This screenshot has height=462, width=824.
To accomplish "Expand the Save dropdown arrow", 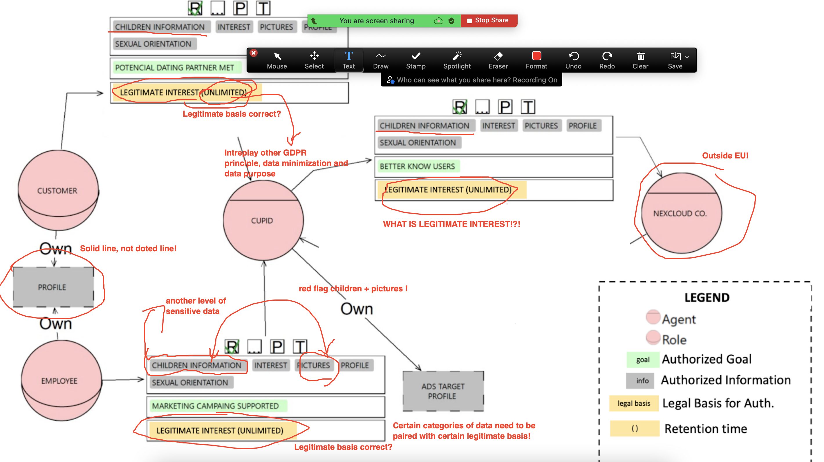I will tap(687, 57).
